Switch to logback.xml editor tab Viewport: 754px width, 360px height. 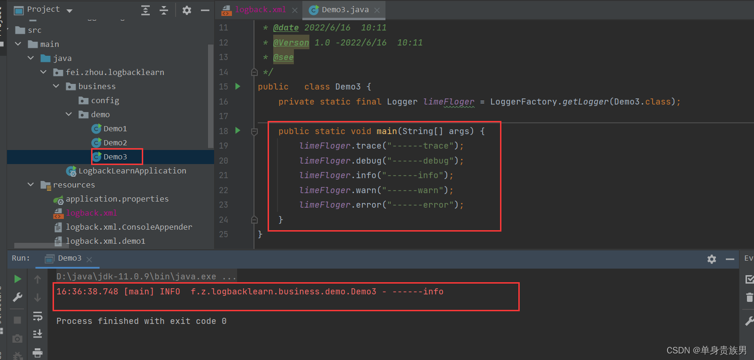(x=260, y=10)
